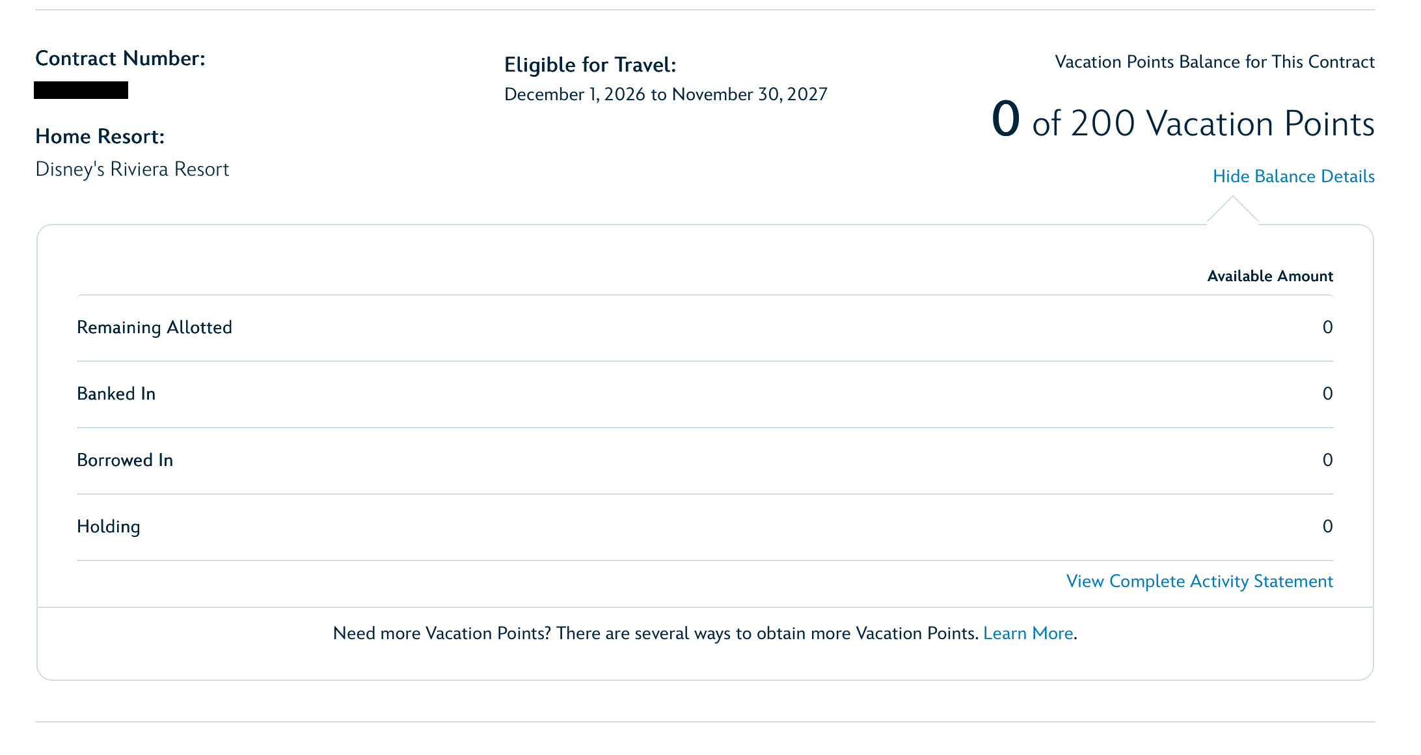The height and width of the screenshot is (755, 1421).
Task: Follow the Learn More link
Action: point(1028,633)
